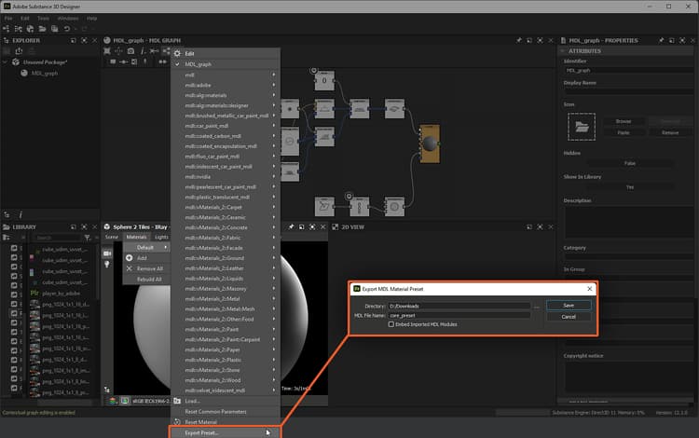Click the icon preview folder image in Properties
This screenshot has height=438, width=699.
pos(582,127)
